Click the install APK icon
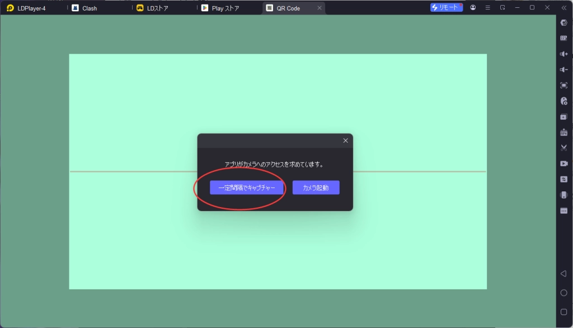 click(564, 132)
